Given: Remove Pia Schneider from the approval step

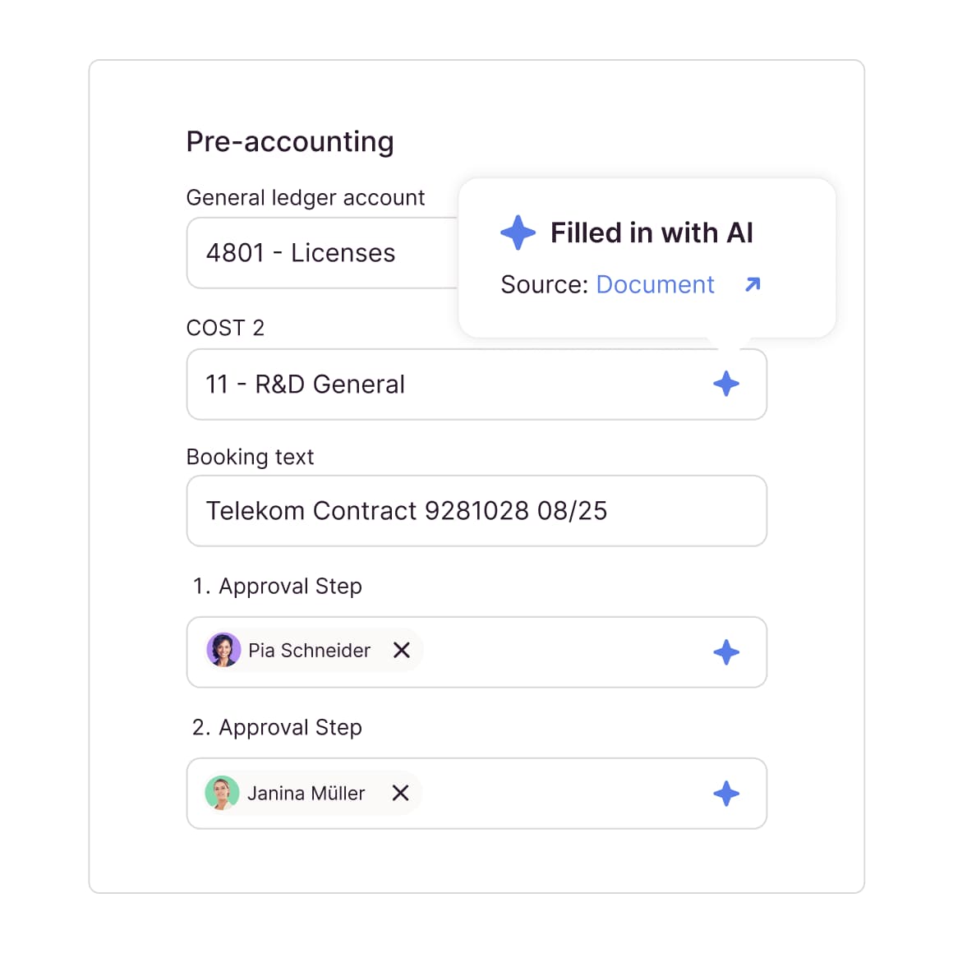Looking at the screenshot, I should tap(402, 651).
